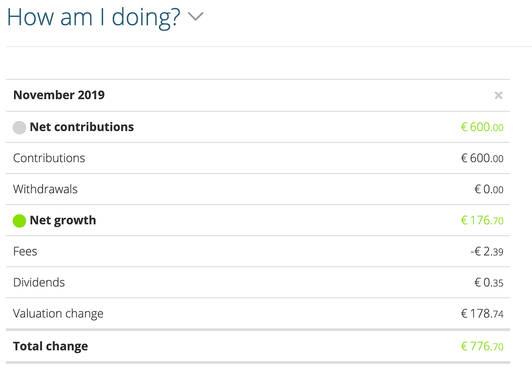Click the Valuation change row label
Image resolution: width=532 pixels, height=373 pixels.
click(x=58, y=314)
